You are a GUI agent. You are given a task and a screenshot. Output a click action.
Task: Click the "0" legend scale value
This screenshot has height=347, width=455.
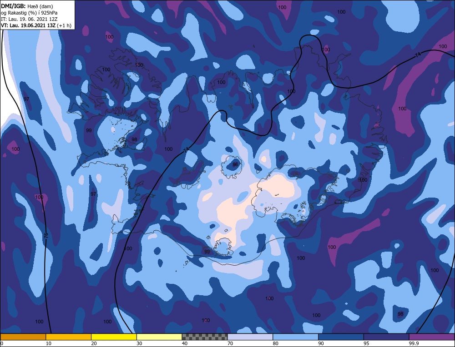tap(2, 343)
